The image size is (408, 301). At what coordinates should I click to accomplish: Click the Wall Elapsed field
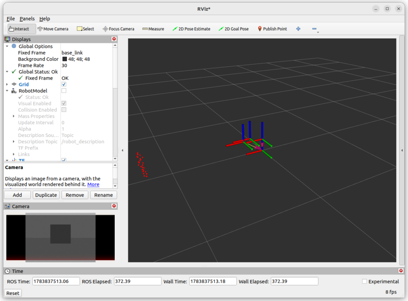click(294, 281)
